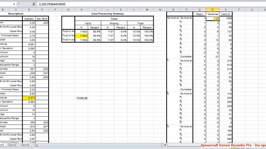This screenshot has height=149, width=266.
Task: Click the yellow highlighted cell 11002
Action: click(81, 36)
